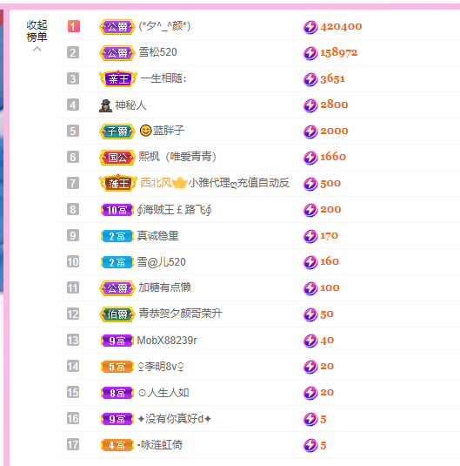Click the 亲王 badge of 一生相随
Screen dimensions: 460x466
118,78
